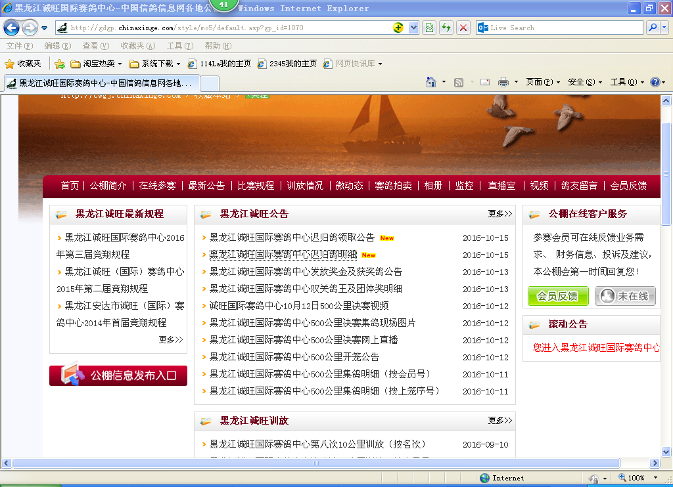The image size is (673, 487).
Task: Open the 页面(P) dropdown menu
Action: 542,82
